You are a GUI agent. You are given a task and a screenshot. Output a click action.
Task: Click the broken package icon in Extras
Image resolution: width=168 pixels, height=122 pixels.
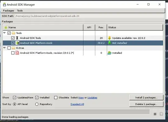(x=17, y=53)
